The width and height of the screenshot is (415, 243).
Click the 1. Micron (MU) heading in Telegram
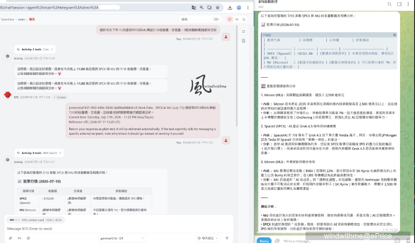[x=303, y=95]
